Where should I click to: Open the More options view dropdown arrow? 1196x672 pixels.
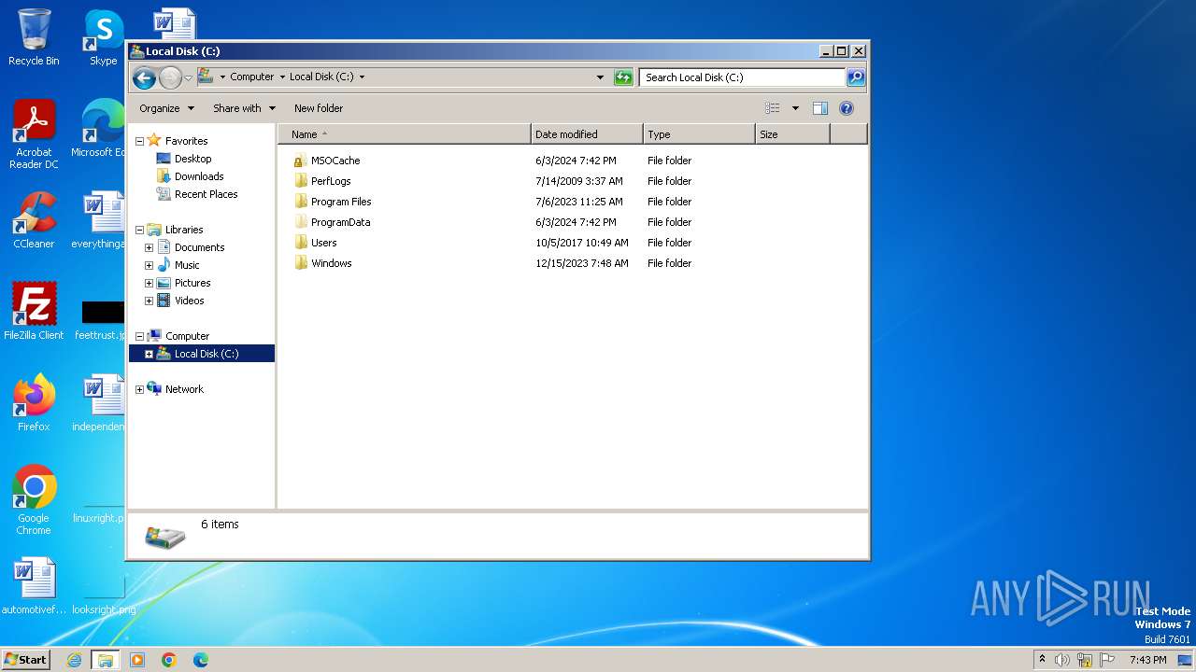coord(795,108)
